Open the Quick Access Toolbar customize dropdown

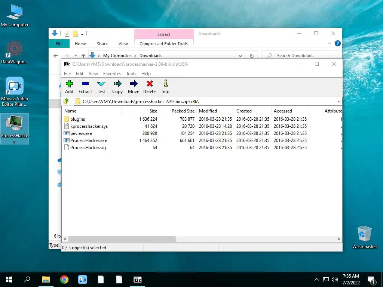(82, 34)
